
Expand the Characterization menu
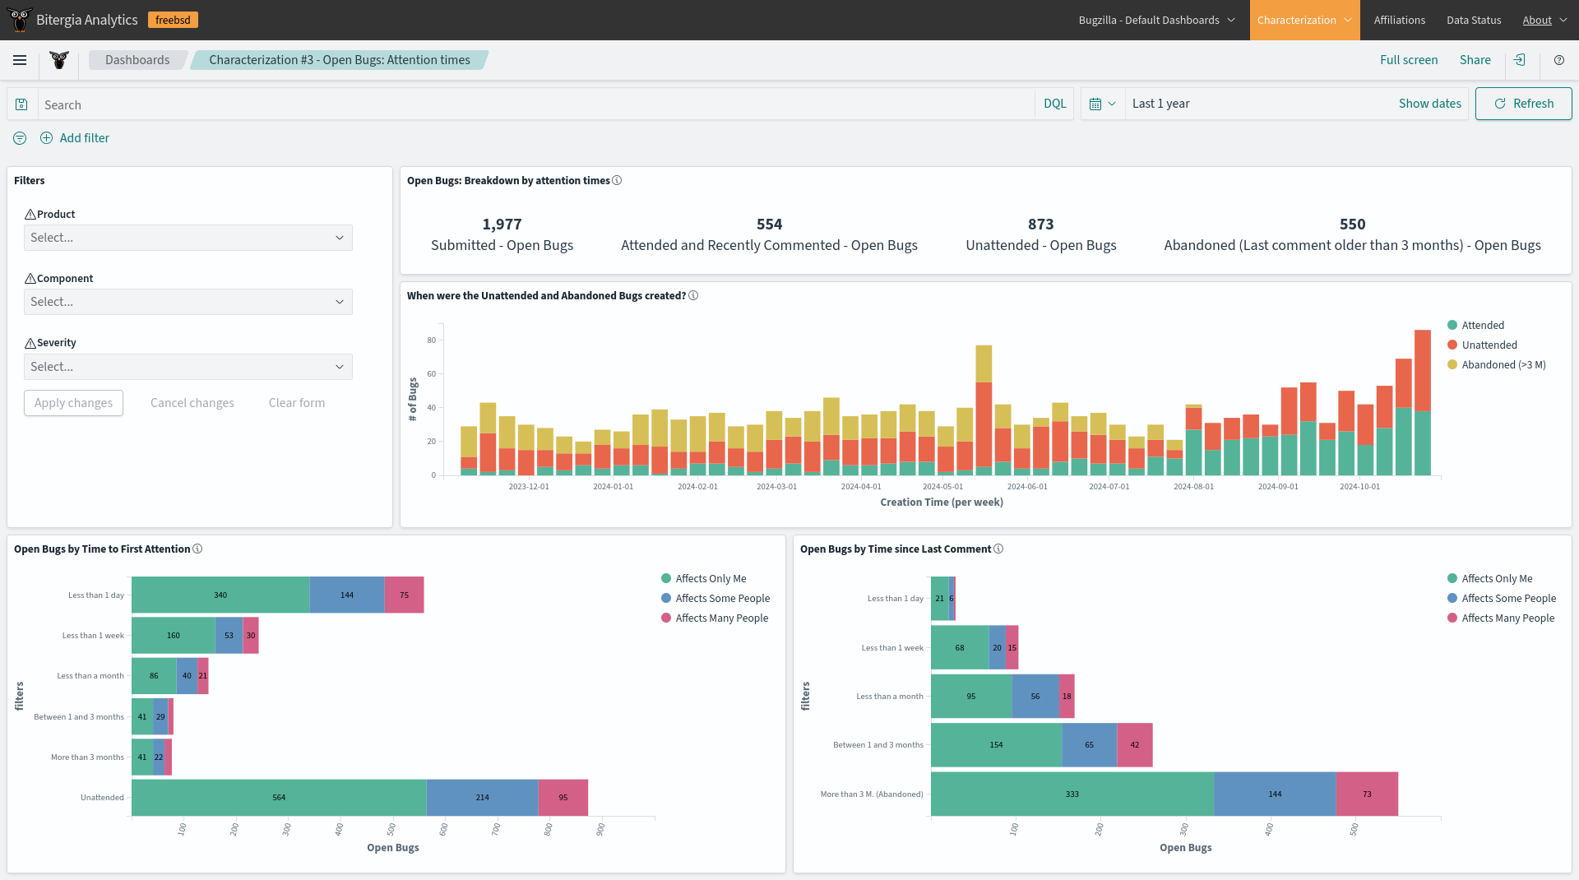(x=1304, y=20)
